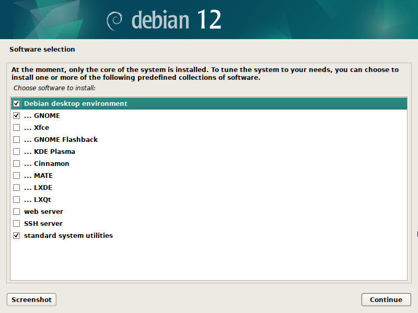Image resolution: width=418 pixels, height=313 pixels.
Task: Tick the web server checkbox
Action: click(17, 211)
